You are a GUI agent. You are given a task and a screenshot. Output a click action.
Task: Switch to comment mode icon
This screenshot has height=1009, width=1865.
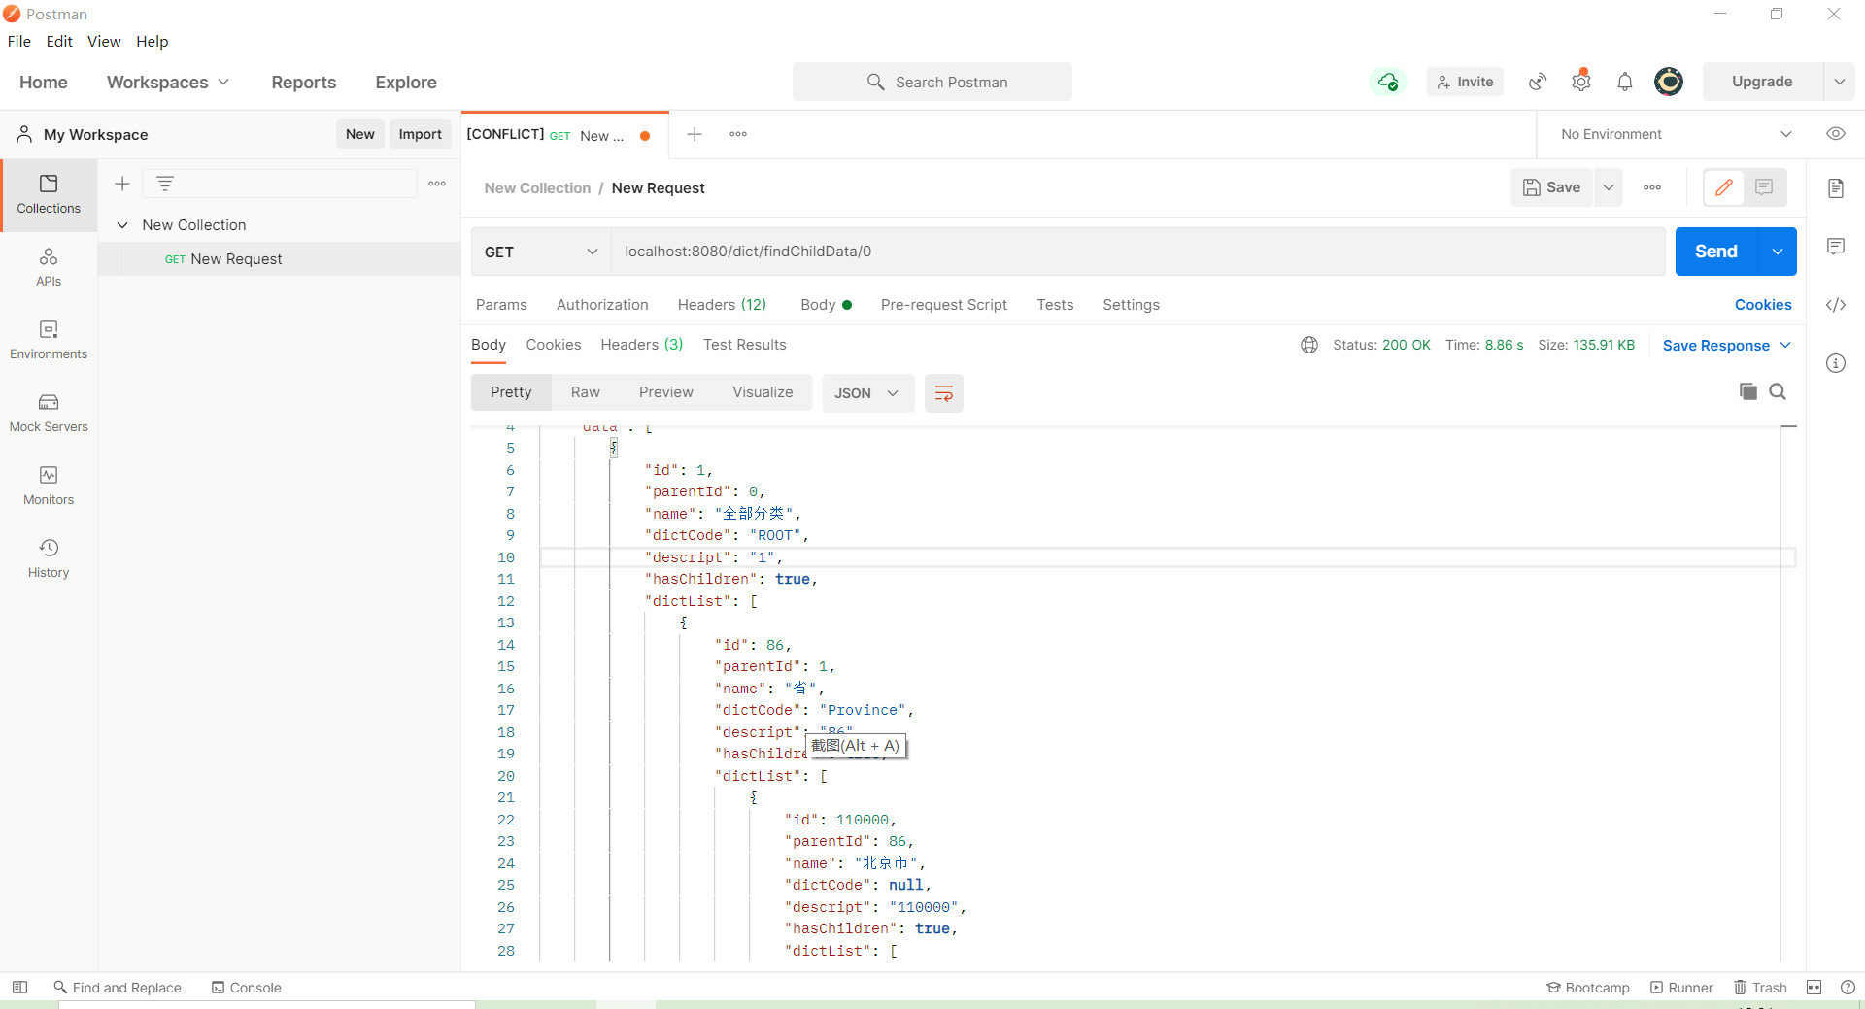[x=1764, y=187]
